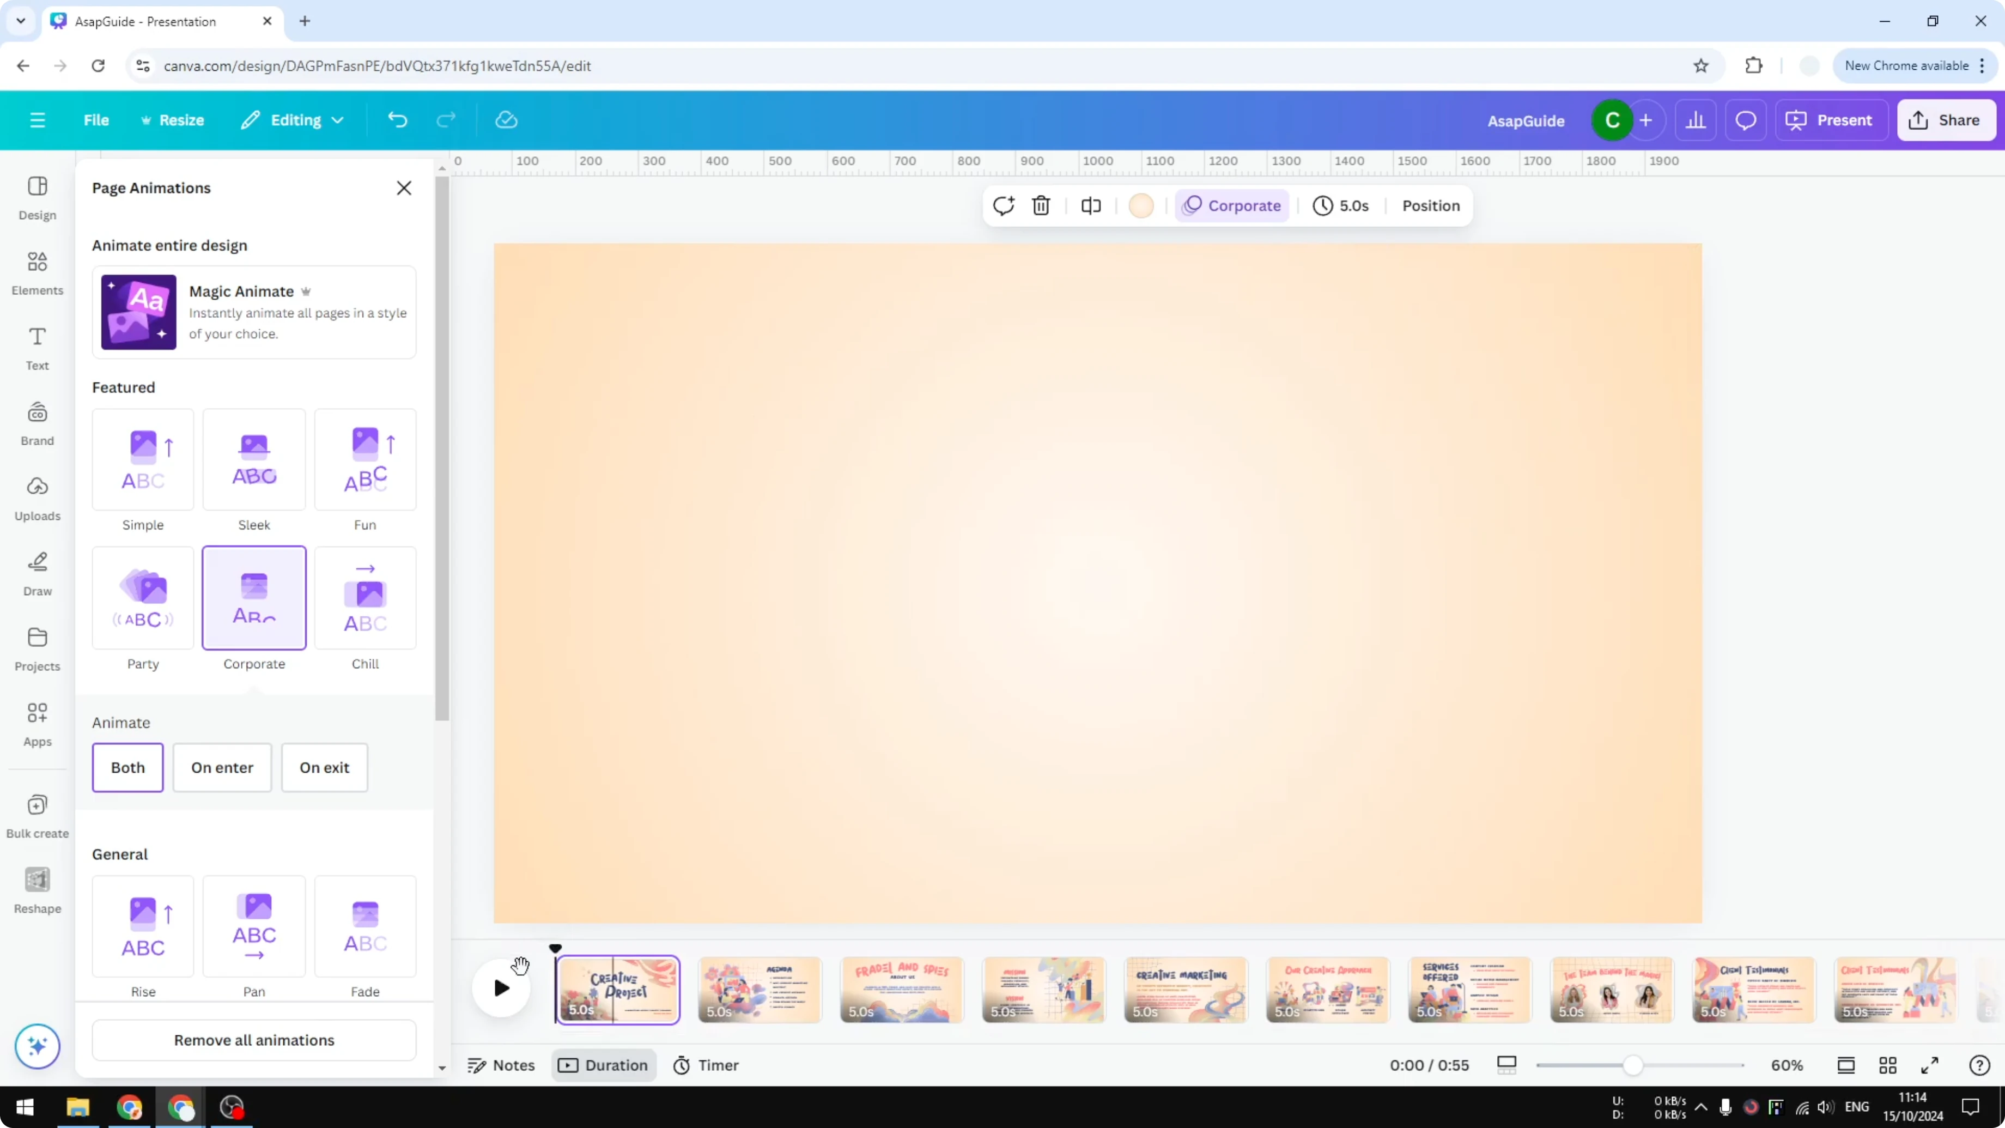
Task: Enable On enter animation
Action: 222,768
